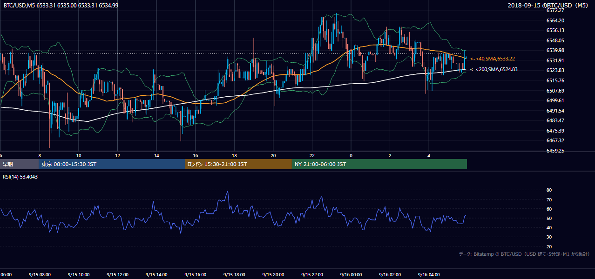
Task: Select the 6531.91 price axis label
Action: coord(555,60)
